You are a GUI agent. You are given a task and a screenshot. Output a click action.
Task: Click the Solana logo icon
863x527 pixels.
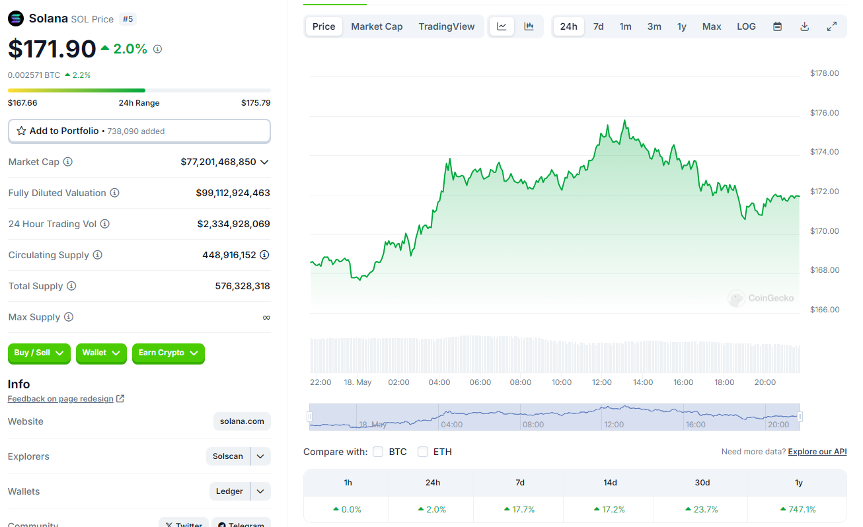point(16,18)
